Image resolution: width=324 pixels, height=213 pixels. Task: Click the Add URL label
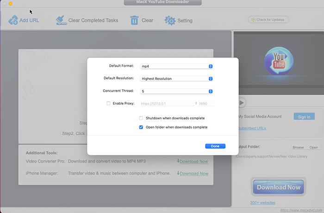(x=29, y=20)
